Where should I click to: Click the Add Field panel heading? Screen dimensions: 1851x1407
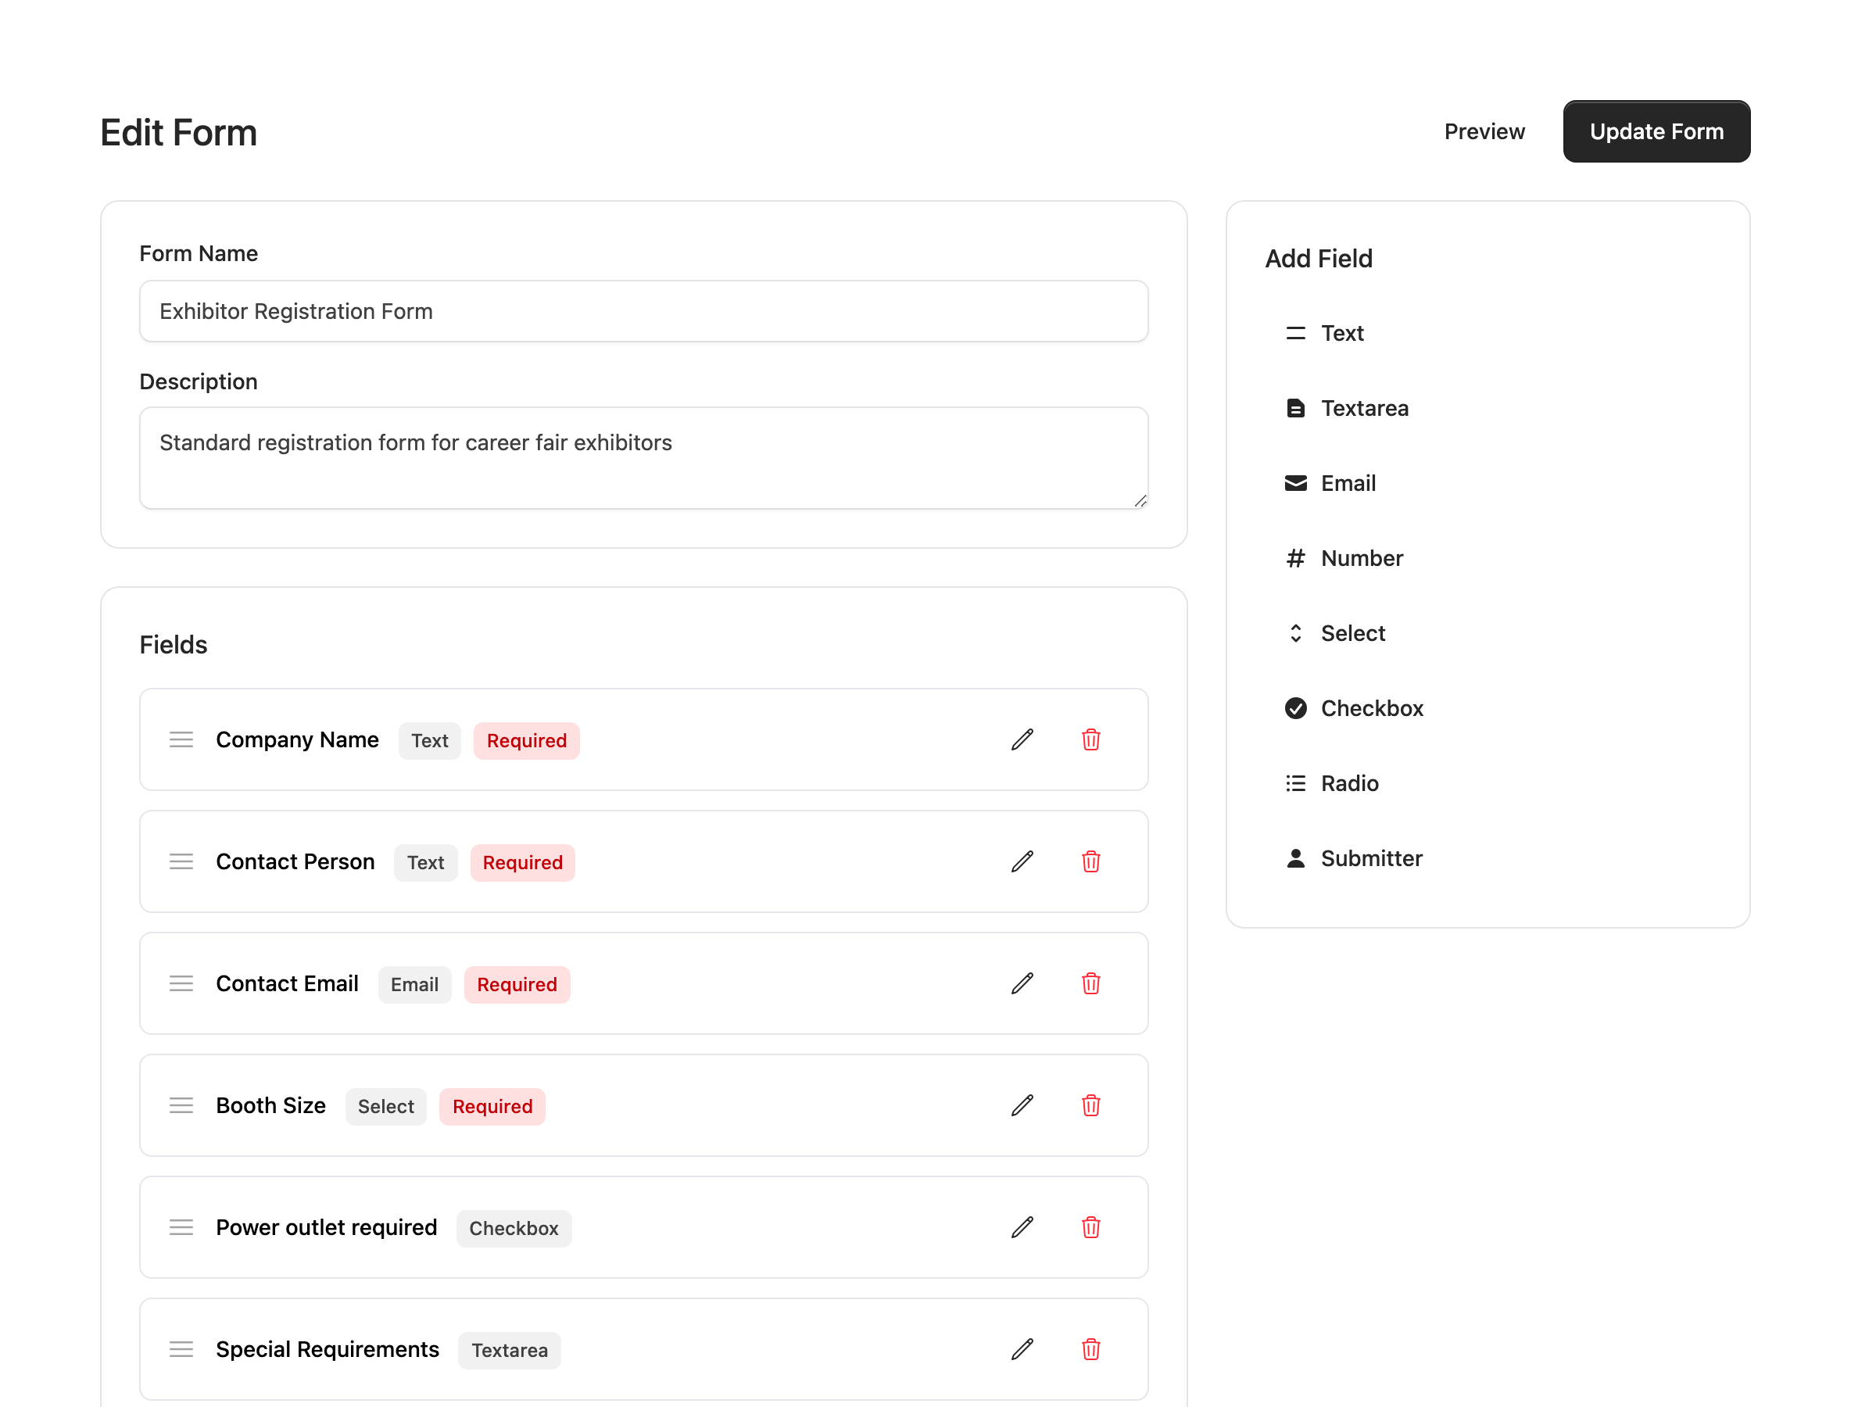1319,258
